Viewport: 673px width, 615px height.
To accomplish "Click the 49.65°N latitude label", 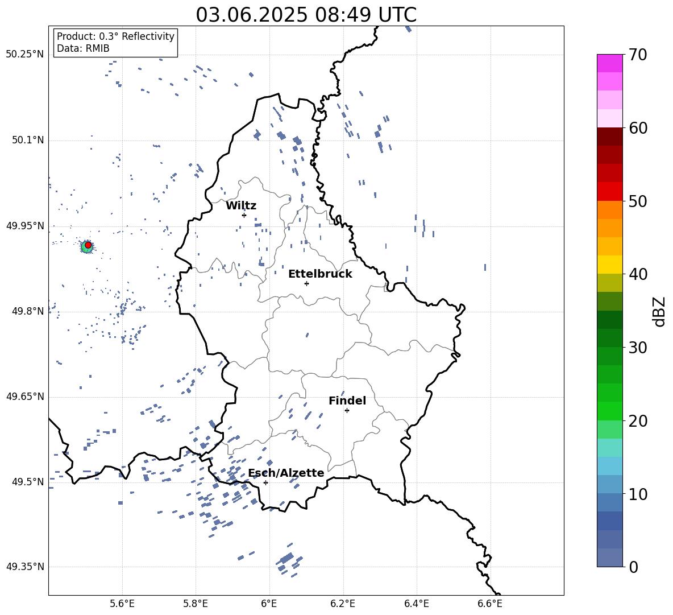I will coord(25,397).
